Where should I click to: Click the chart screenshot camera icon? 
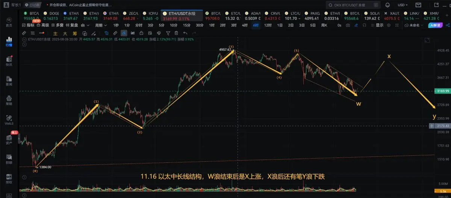[348, 25]
